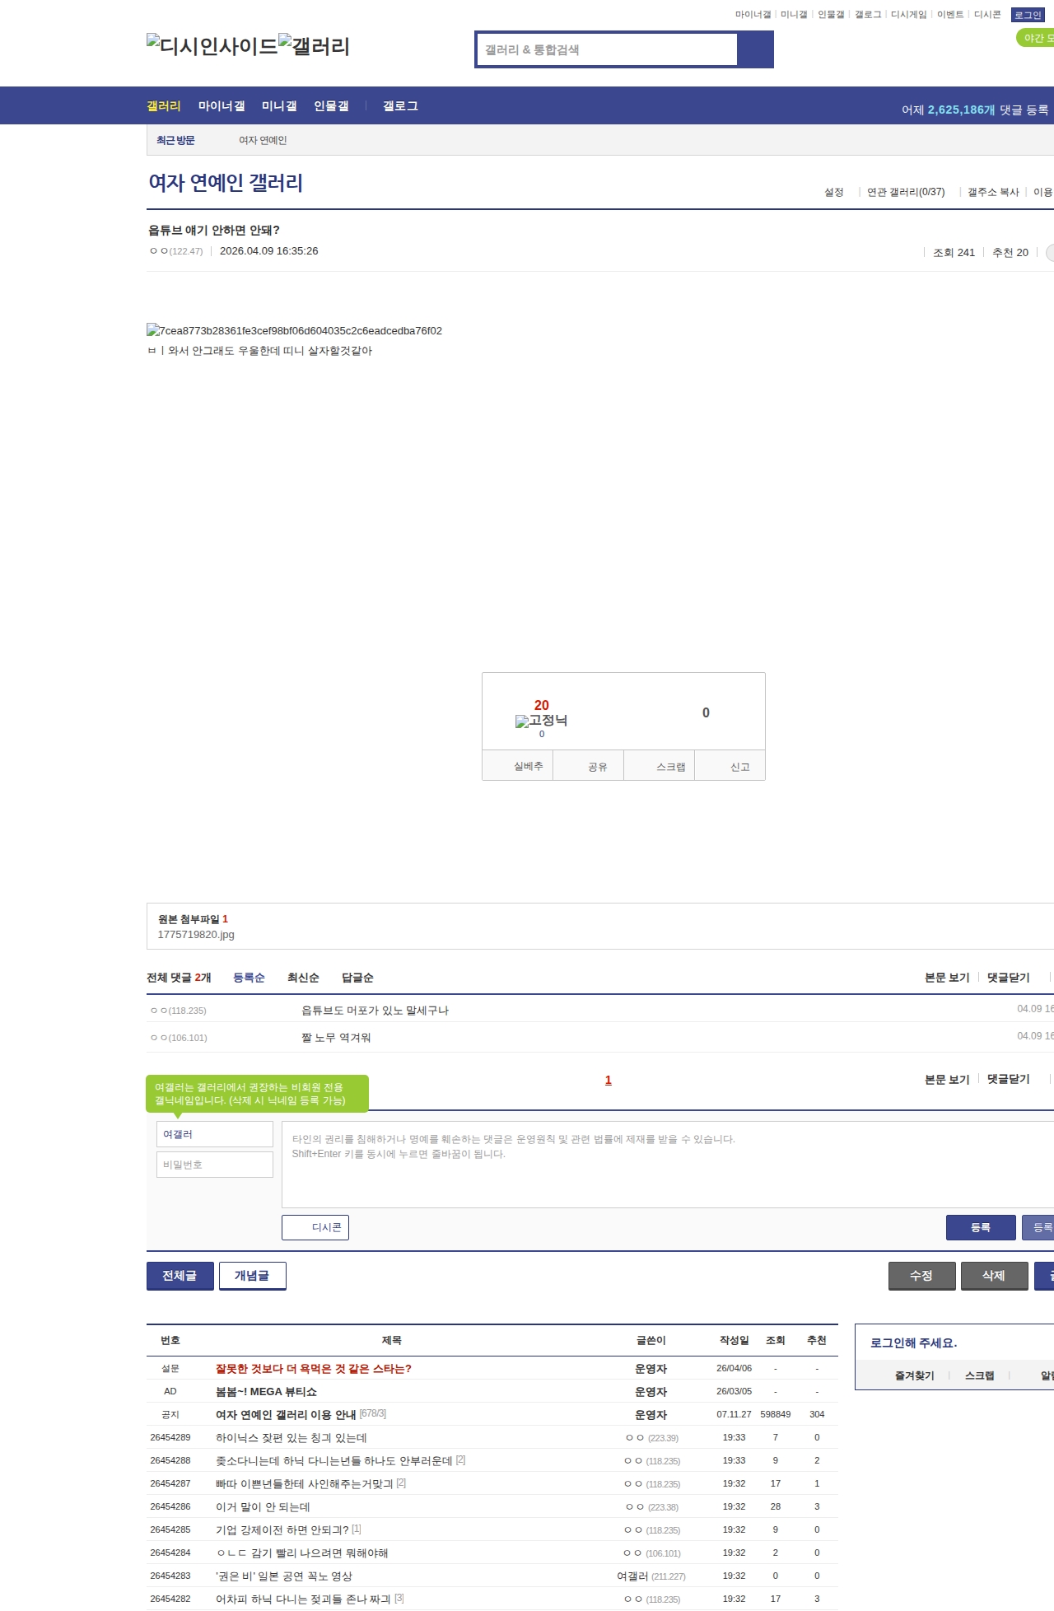Screen dimensions: 1054x1611
Task: Go to comment page 1
Action: (x=609, y=1080)
